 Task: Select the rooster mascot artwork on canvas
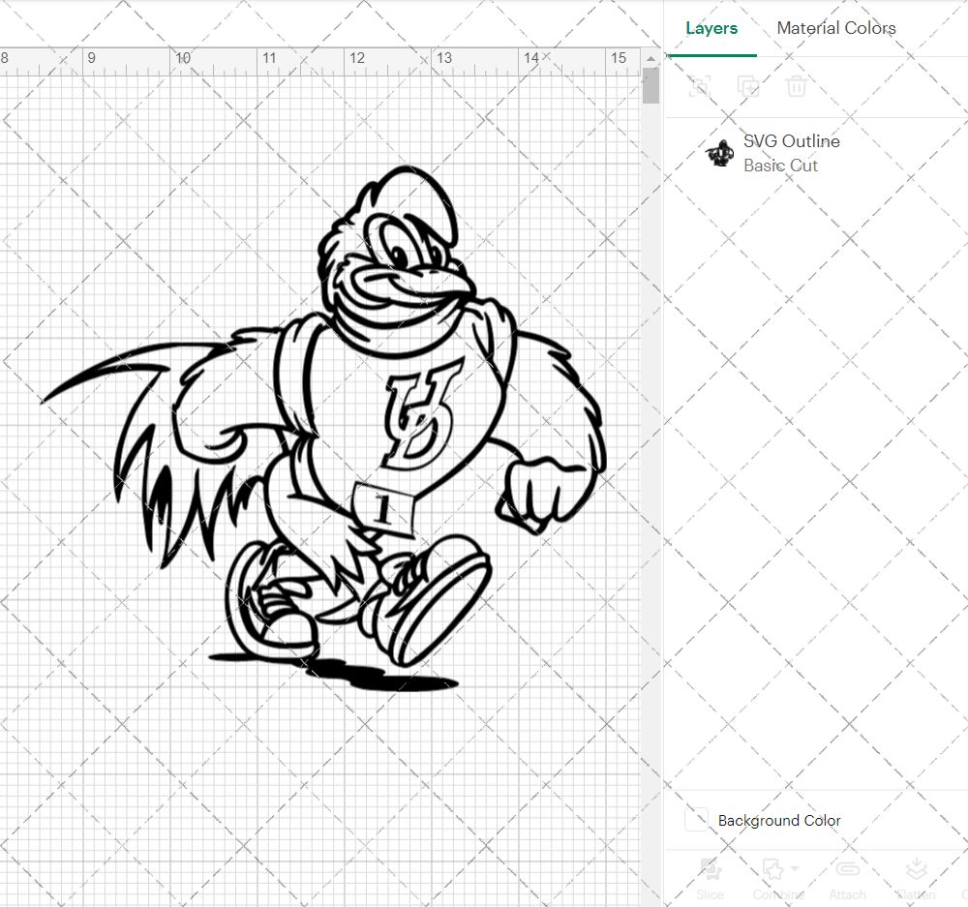click(324, 428)
